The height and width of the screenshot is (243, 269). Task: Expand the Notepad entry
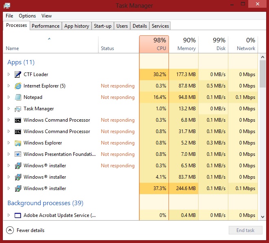pyautogui.click(x=9, y=97)
